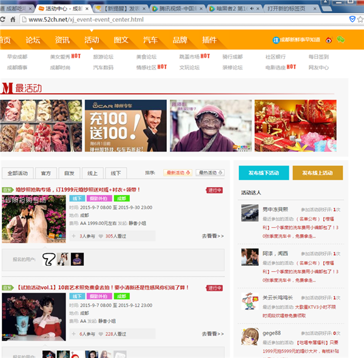Viewport: 364px width, 358px height.
Task: Open the Weibo icon in orange header
Action: (329, 40)
